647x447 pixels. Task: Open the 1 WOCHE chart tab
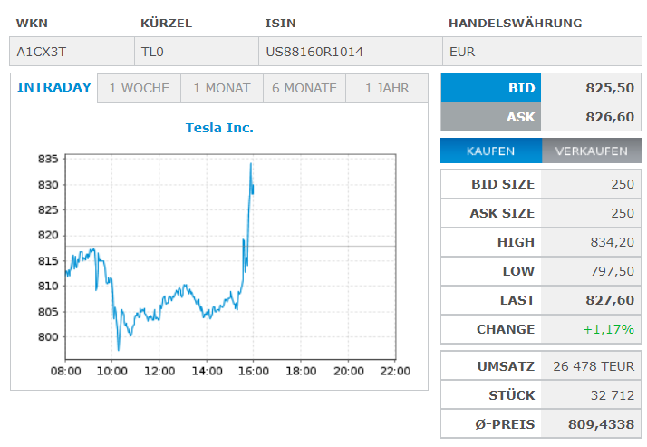tap(139, 89)
